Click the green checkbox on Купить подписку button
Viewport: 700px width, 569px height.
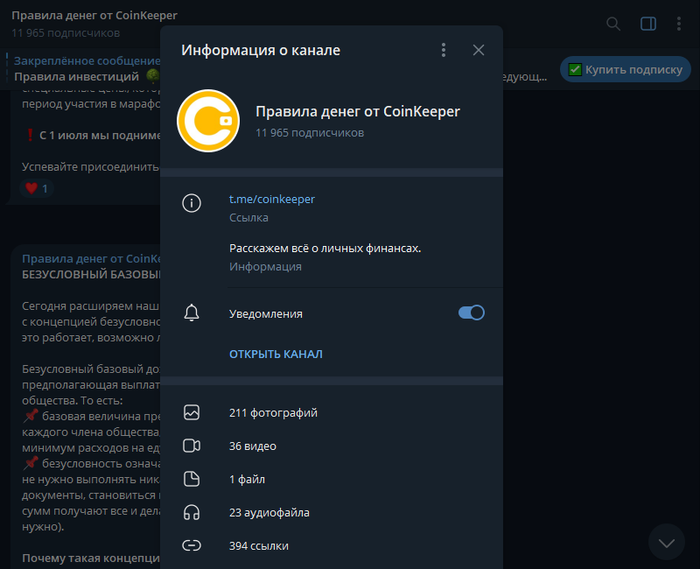point(573,69)
